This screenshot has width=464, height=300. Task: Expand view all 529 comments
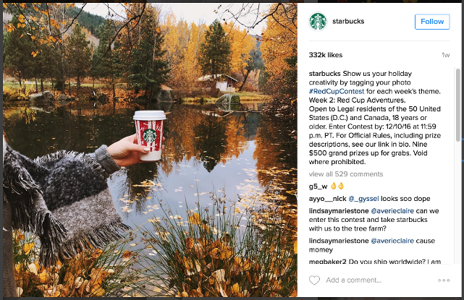tap(345, 174)
